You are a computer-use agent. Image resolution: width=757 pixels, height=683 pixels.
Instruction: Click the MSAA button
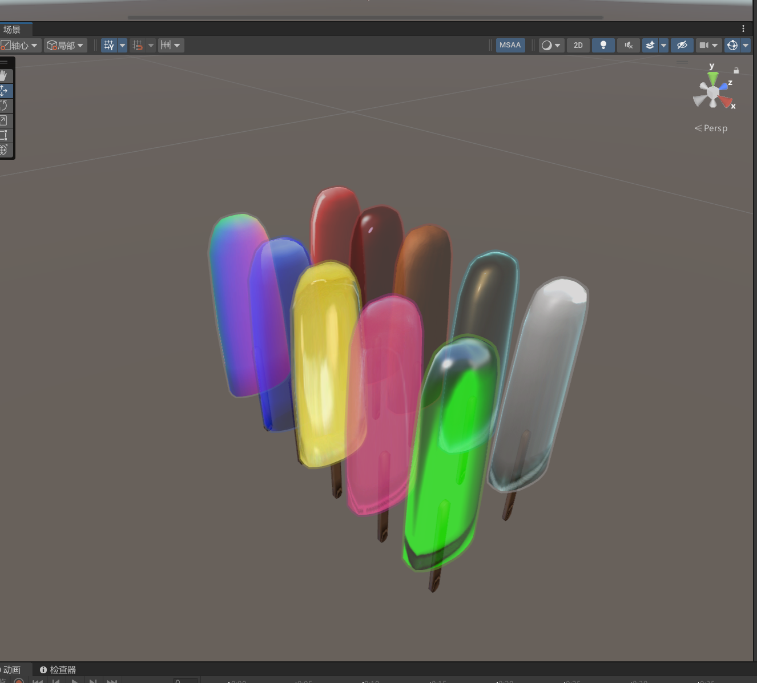tap(510, 45)
